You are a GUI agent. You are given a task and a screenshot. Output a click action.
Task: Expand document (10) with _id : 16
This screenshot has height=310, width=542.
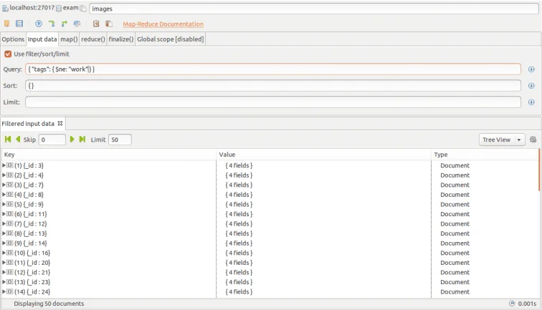[x=4, y=253]
